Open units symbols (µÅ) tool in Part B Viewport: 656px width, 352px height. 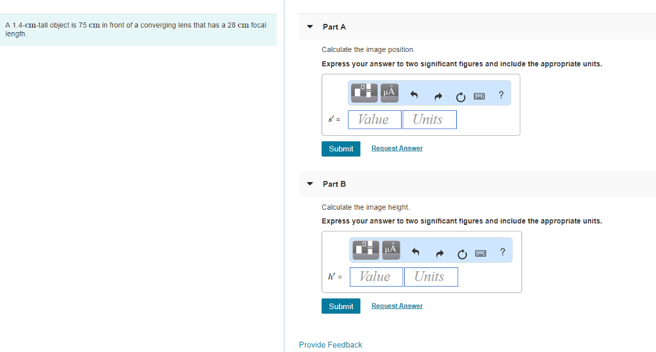pyautogui.click(x=391, y=249)
